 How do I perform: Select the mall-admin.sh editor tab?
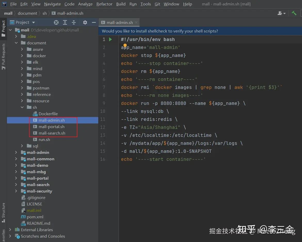click(x=120, y=22)
